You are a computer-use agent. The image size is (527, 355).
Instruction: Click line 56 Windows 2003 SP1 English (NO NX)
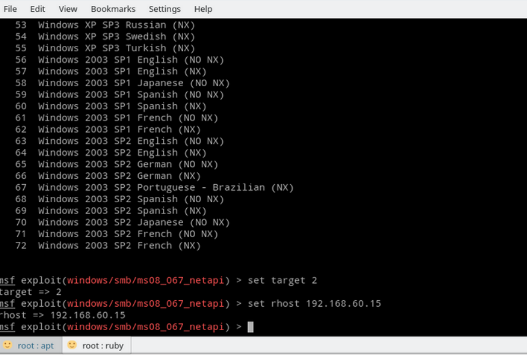tap(120, 60)
